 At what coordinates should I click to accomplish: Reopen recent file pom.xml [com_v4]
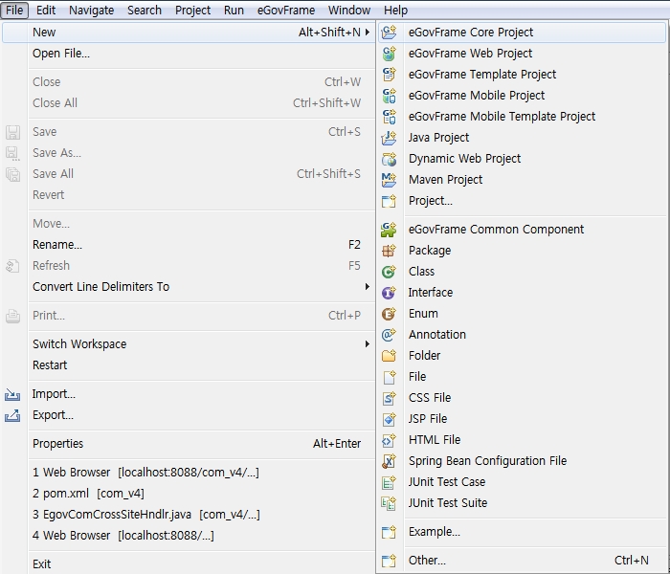point(88,494)
